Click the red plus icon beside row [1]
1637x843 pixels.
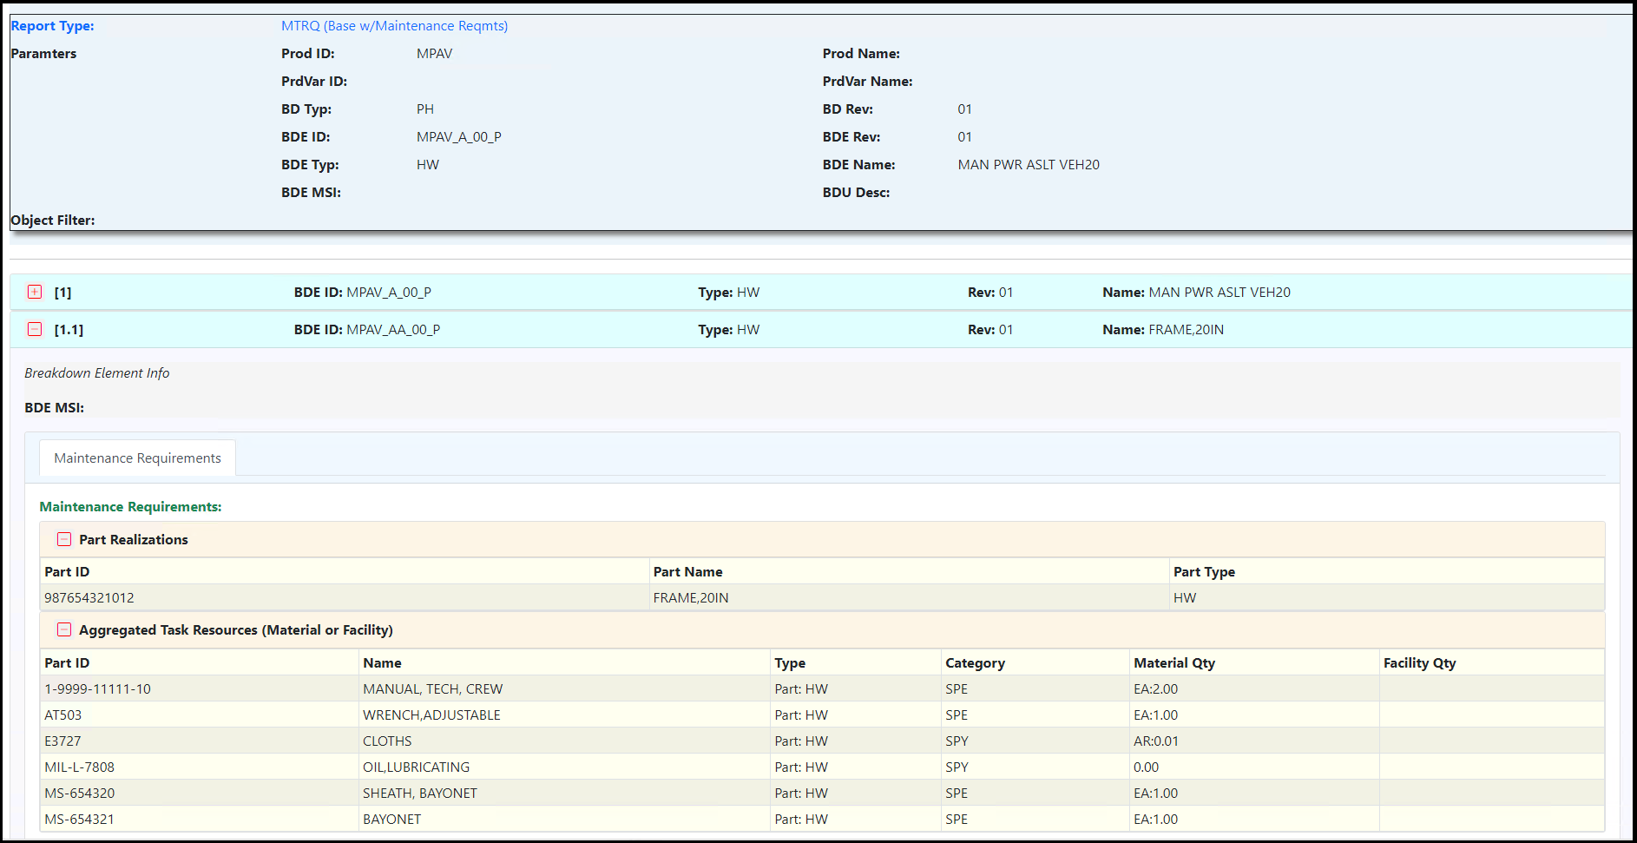tap(34, 292)
